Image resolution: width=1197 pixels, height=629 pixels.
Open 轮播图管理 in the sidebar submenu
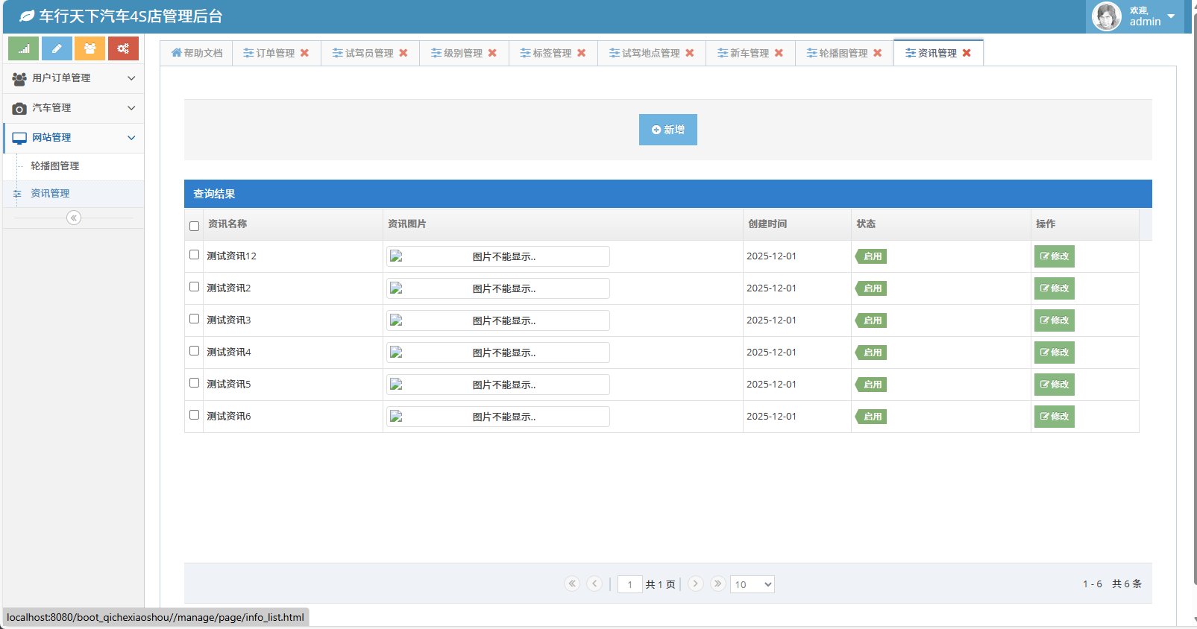[55, 166]
